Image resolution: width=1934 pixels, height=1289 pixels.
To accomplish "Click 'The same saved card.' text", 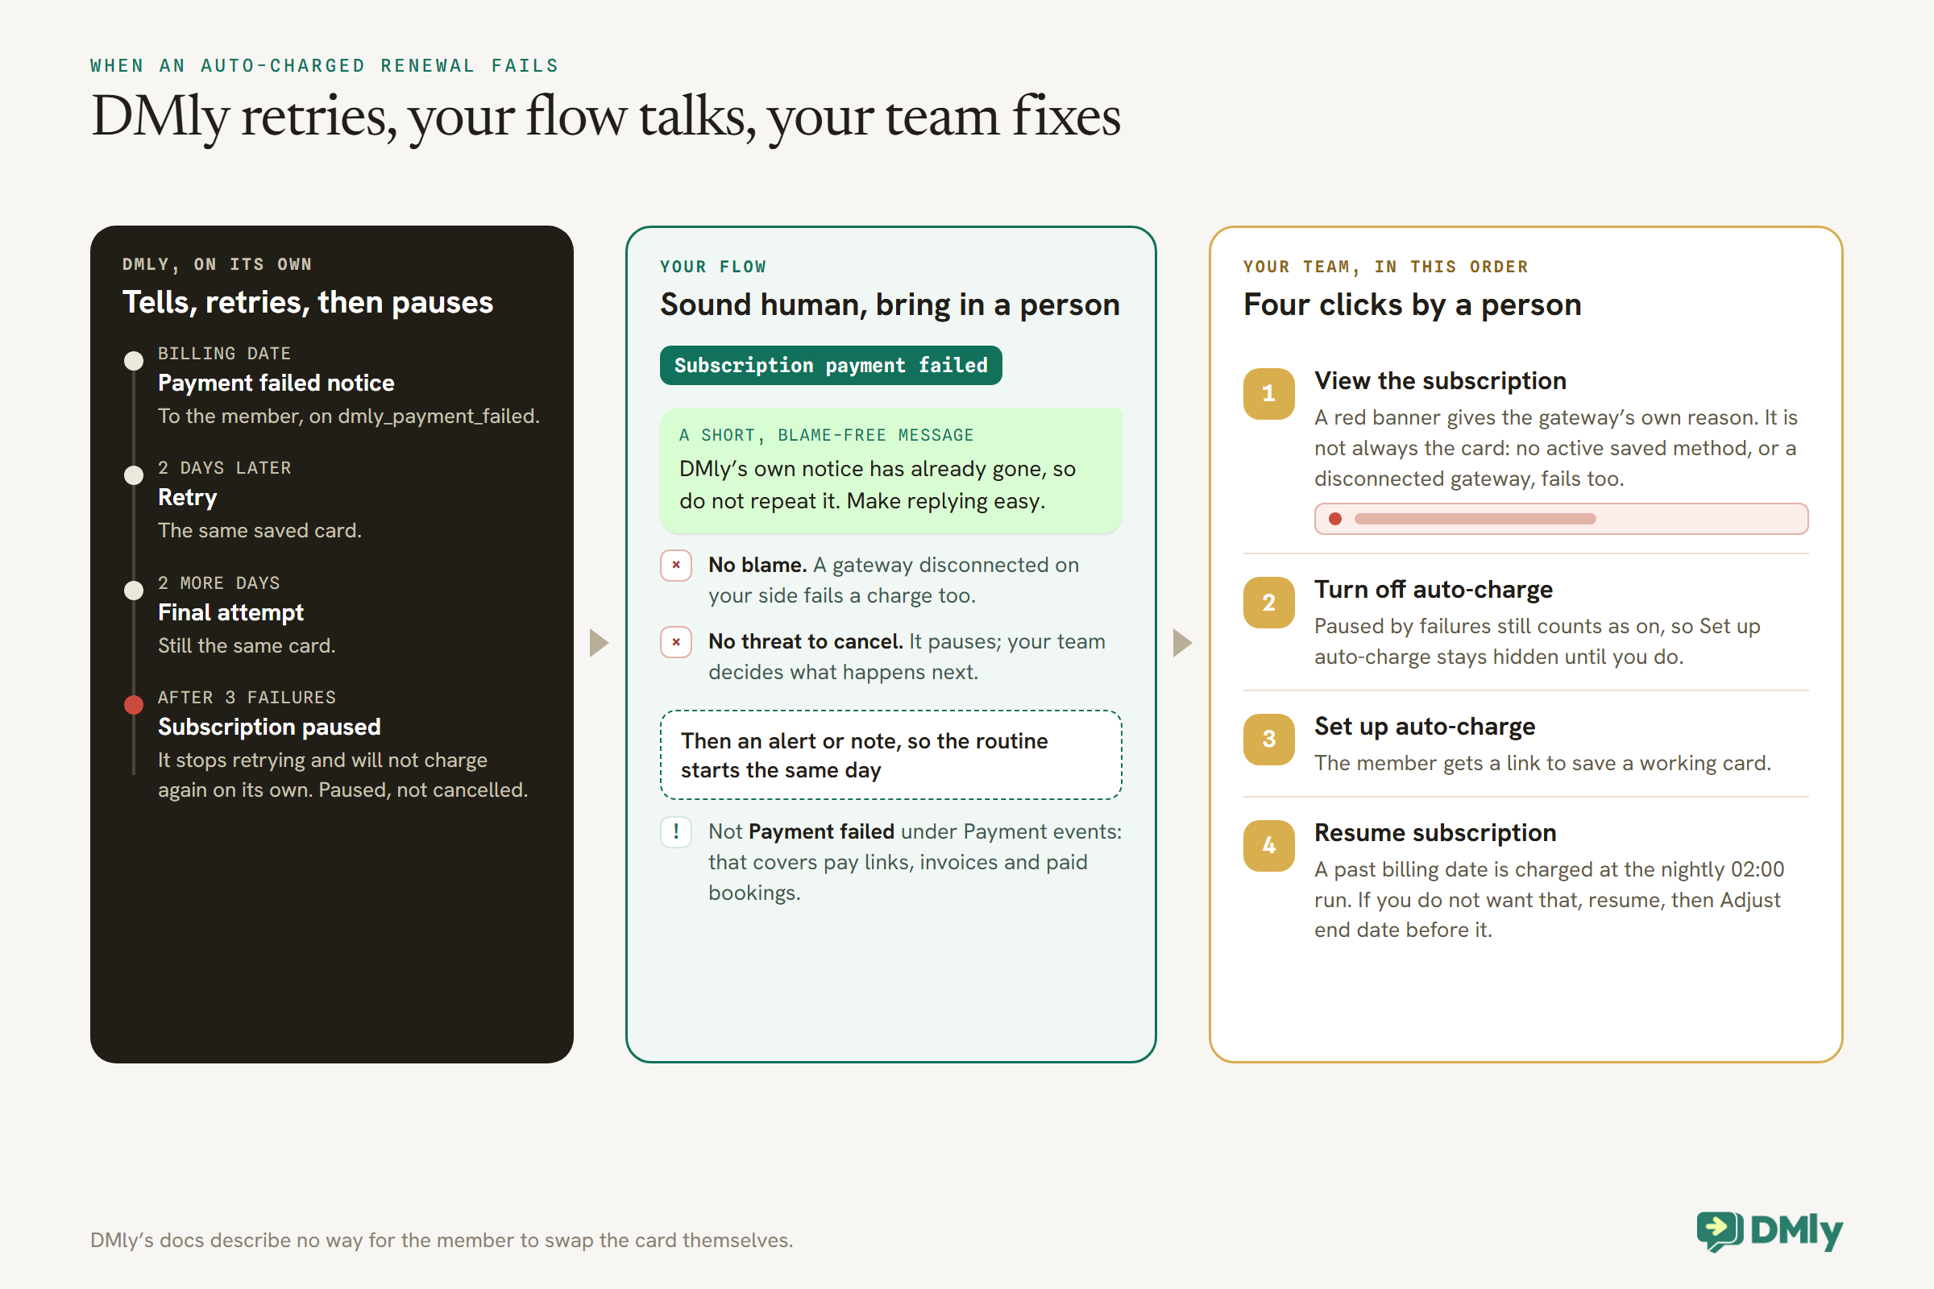I will click(259, 531).
